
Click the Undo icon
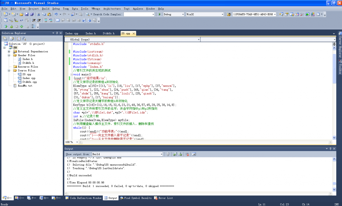56,15
